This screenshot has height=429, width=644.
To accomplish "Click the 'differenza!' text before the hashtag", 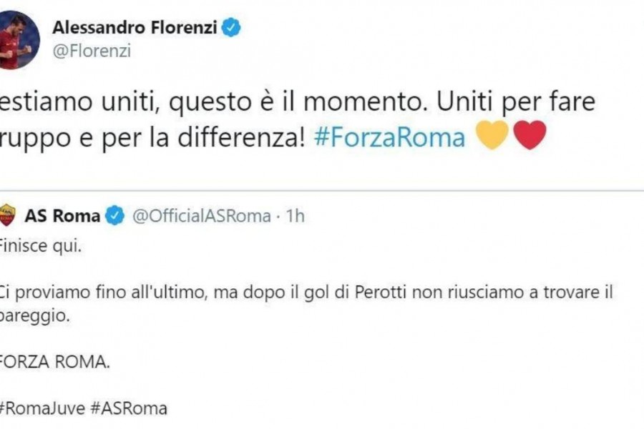I will point(242,137).
